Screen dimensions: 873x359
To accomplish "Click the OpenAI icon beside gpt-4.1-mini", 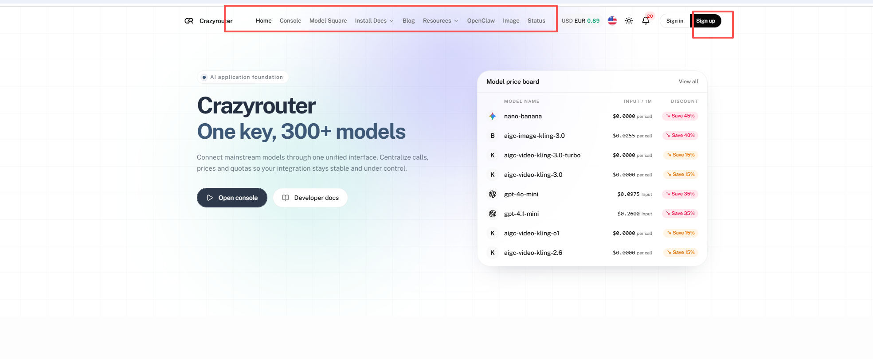I will pos(492,214).
